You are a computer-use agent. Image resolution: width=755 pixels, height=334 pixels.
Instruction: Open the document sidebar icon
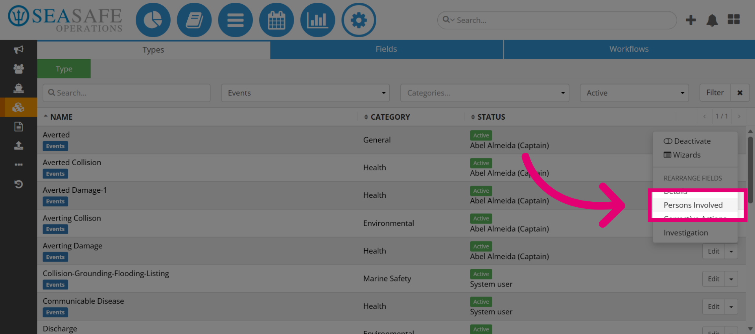18,126
